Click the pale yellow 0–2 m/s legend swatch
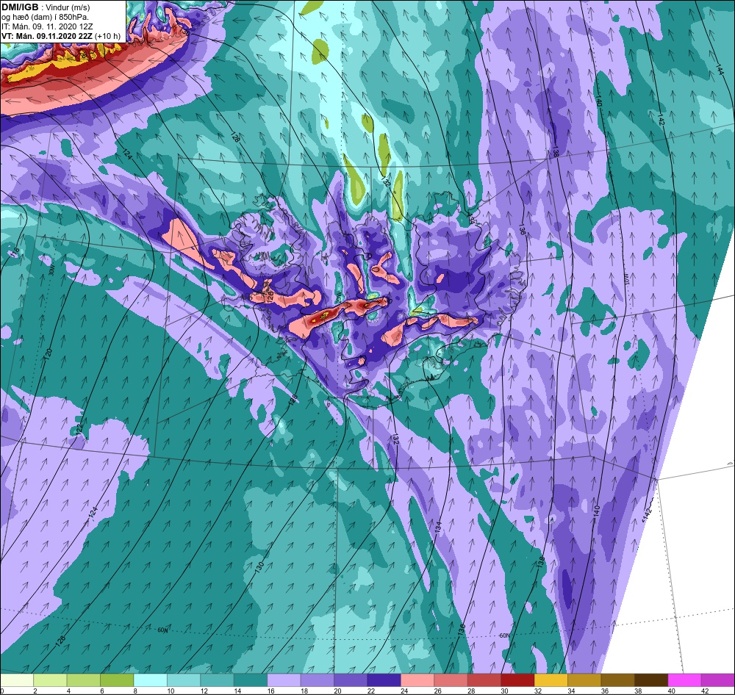Image resolution: width=735 pixels, height=695 pixels. 17,680
